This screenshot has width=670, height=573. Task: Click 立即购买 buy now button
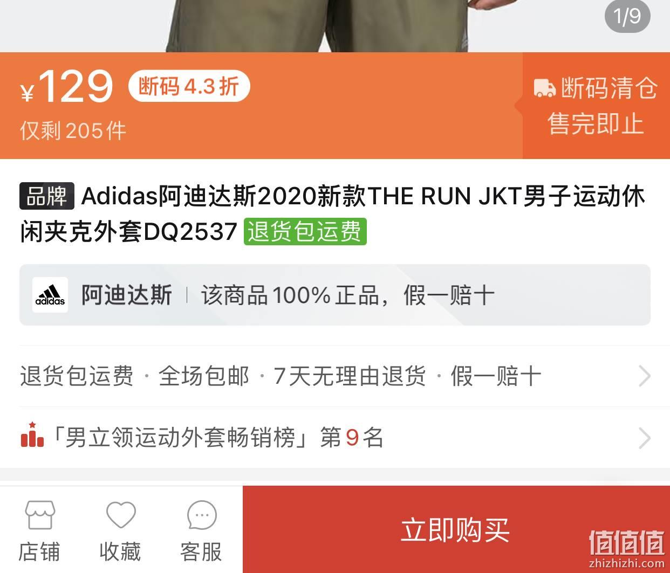(456, 529)
